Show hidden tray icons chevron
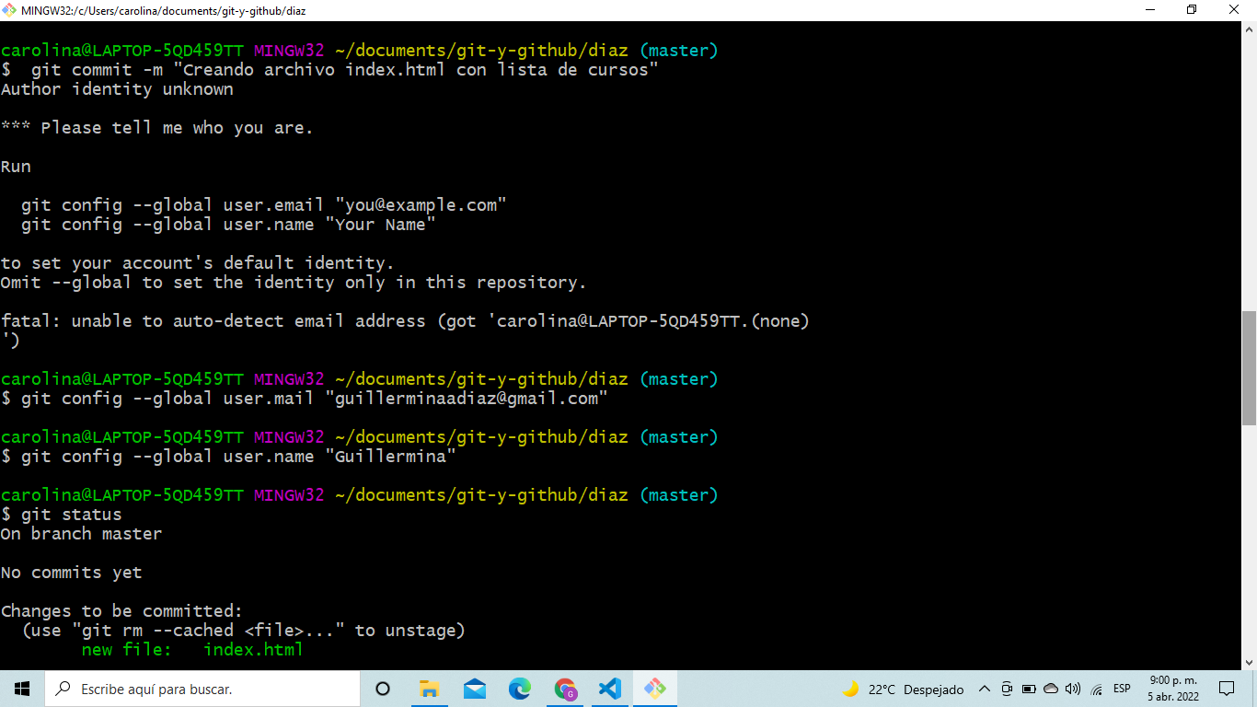Image resolution: width=1257 pixels, height=707 pixels. click(984, 689)
